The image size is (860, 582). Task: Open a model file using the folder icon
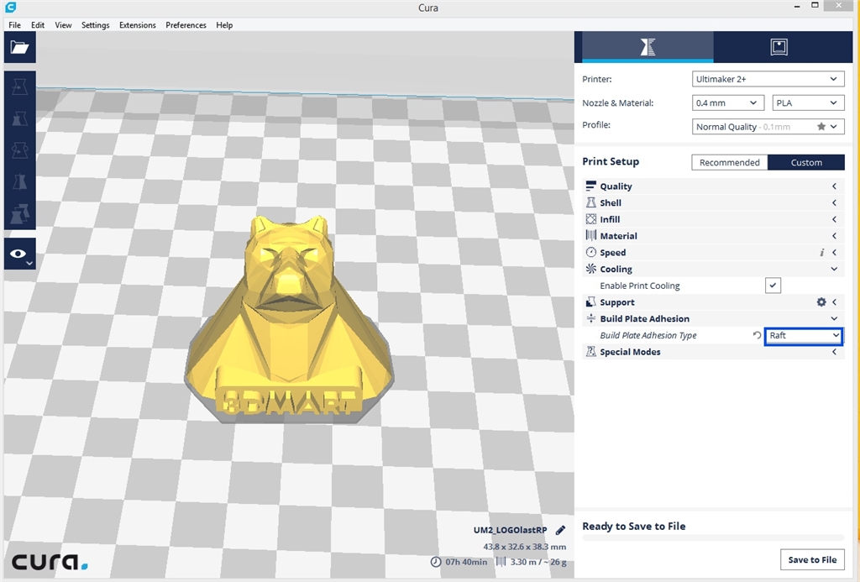(18, 46)
